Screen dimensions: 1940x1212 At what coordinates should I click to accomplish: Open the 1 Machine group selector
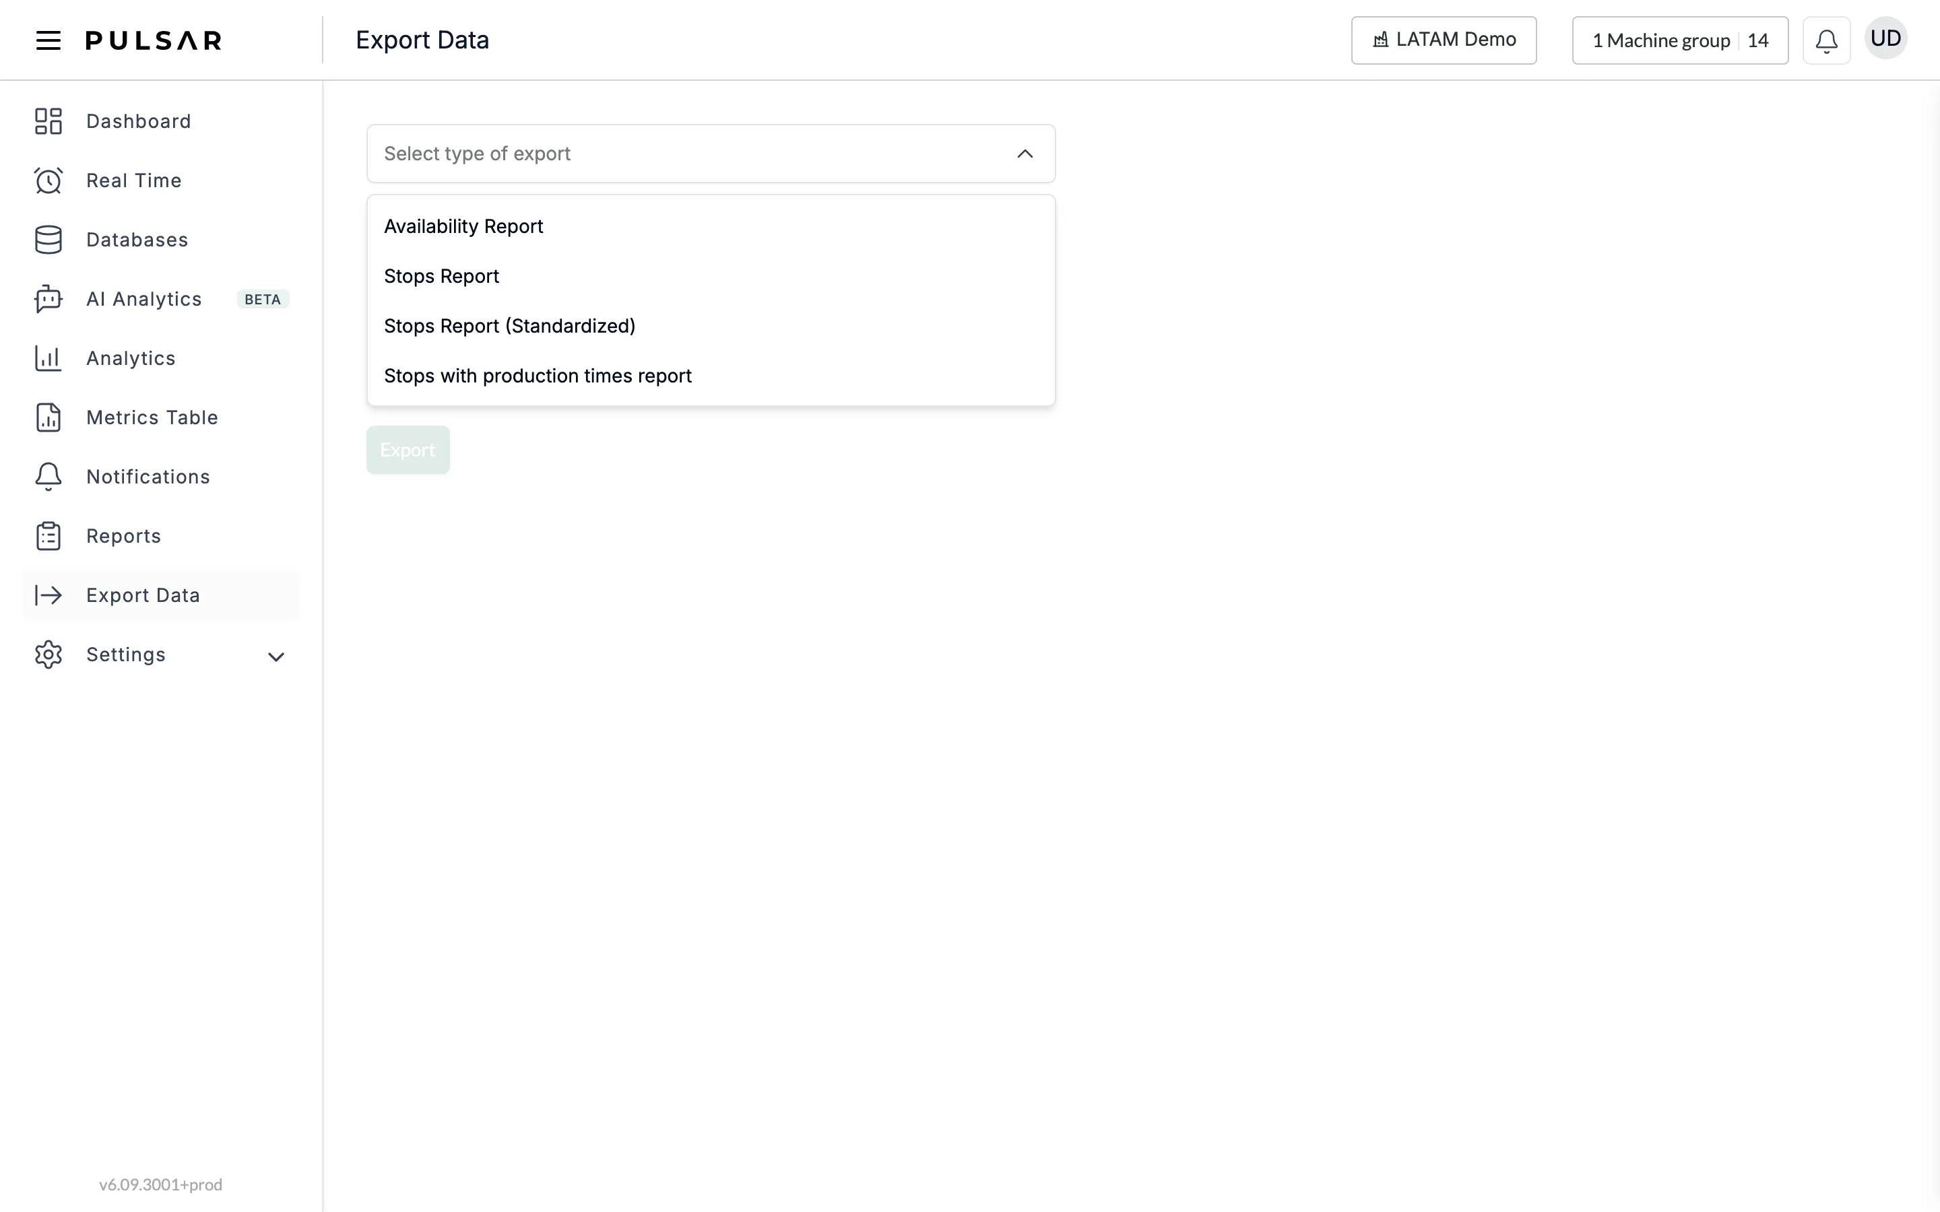click(x=1680, y=40)
